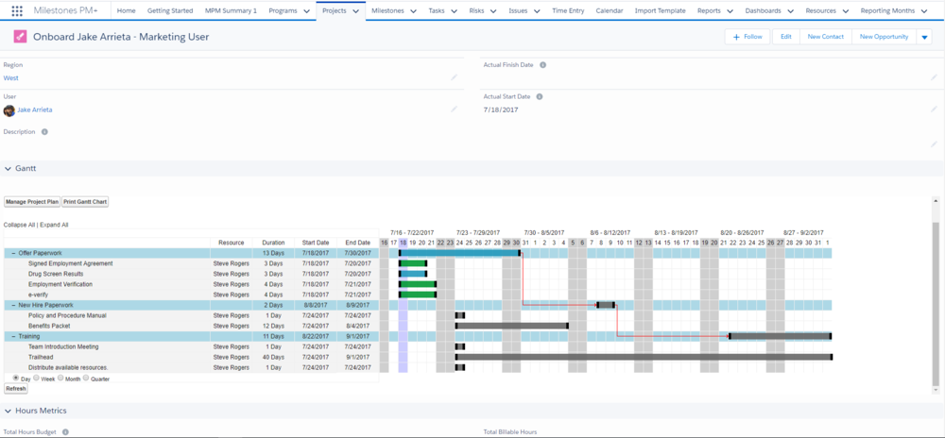The image size is (945, 438).
Task: Click the Edit button
Action: click(786, 37)
